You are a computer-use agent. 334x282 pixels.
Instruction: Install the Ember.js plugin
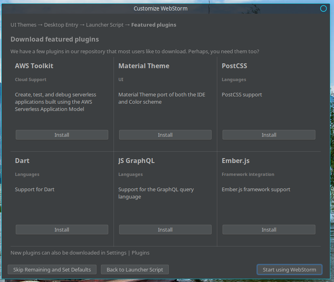click(x=269, y=230)
